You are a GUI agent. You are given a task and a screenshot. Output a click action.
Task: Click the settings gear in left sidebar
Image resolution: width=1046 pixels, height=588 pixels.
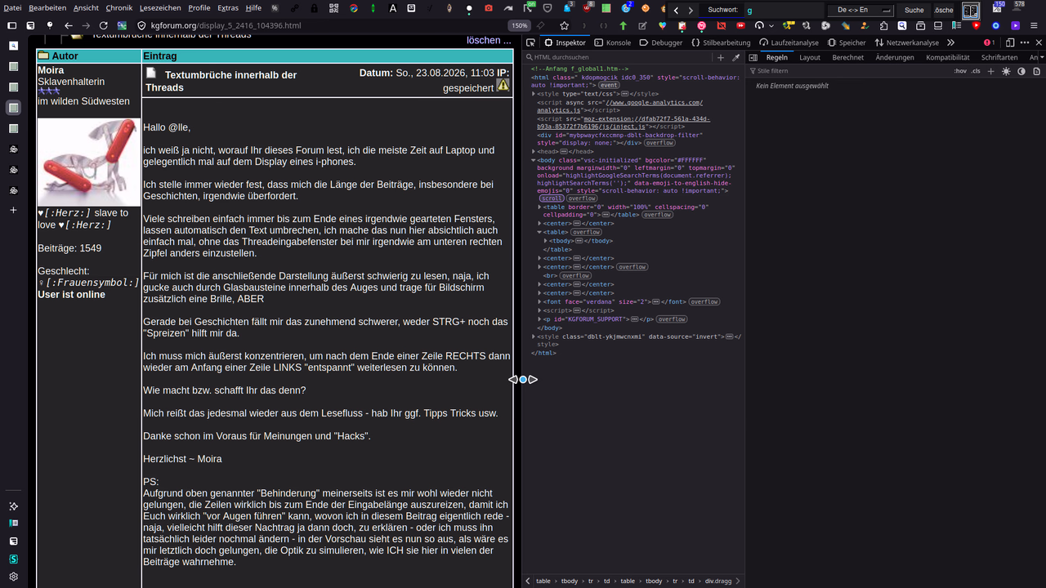(13, 577)
